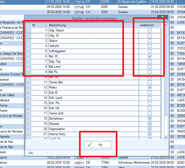Tick the verstecken checkbox for Entl. Ort
This screenshot has height=168, width=185.
pos(150,108)
